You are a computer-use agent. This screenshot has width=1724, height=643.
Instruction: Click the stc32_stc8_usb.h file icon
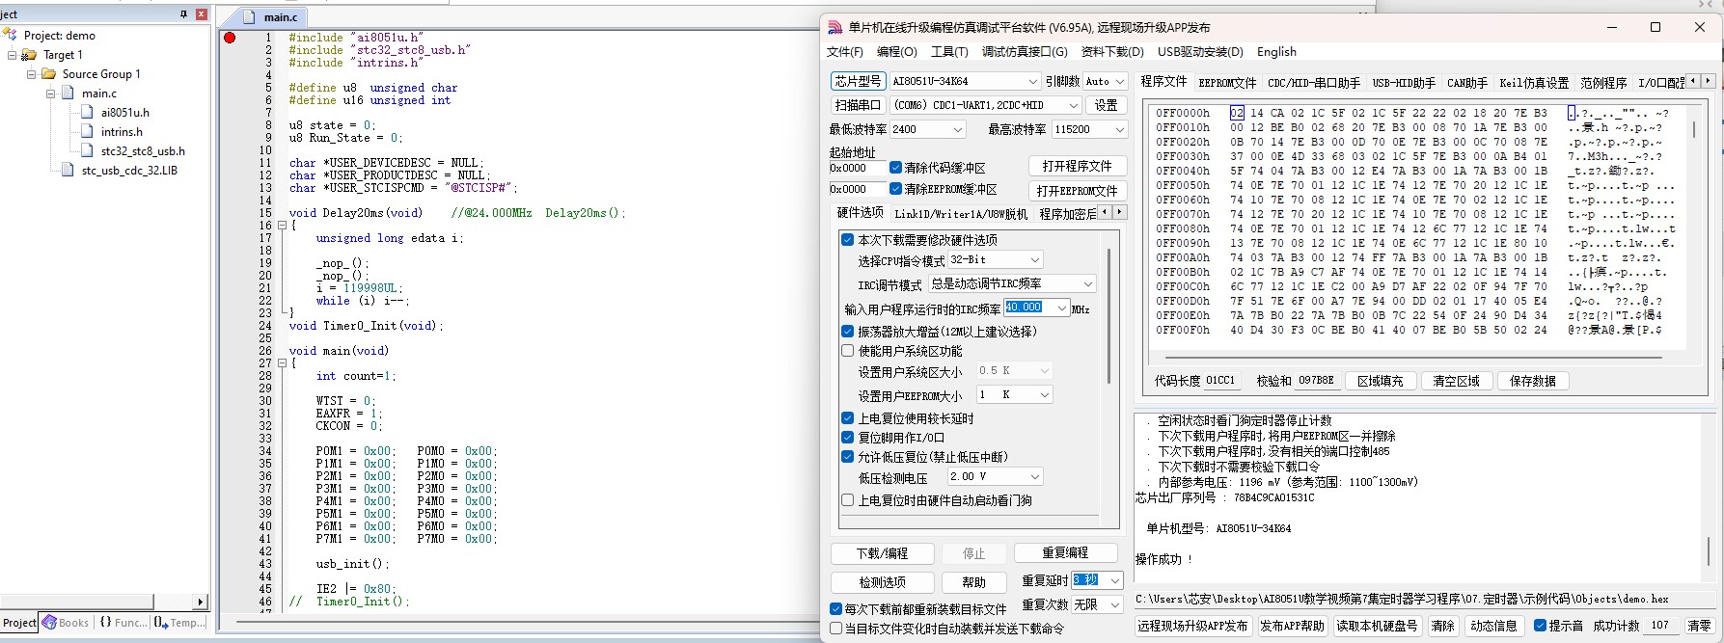[87, 151]
